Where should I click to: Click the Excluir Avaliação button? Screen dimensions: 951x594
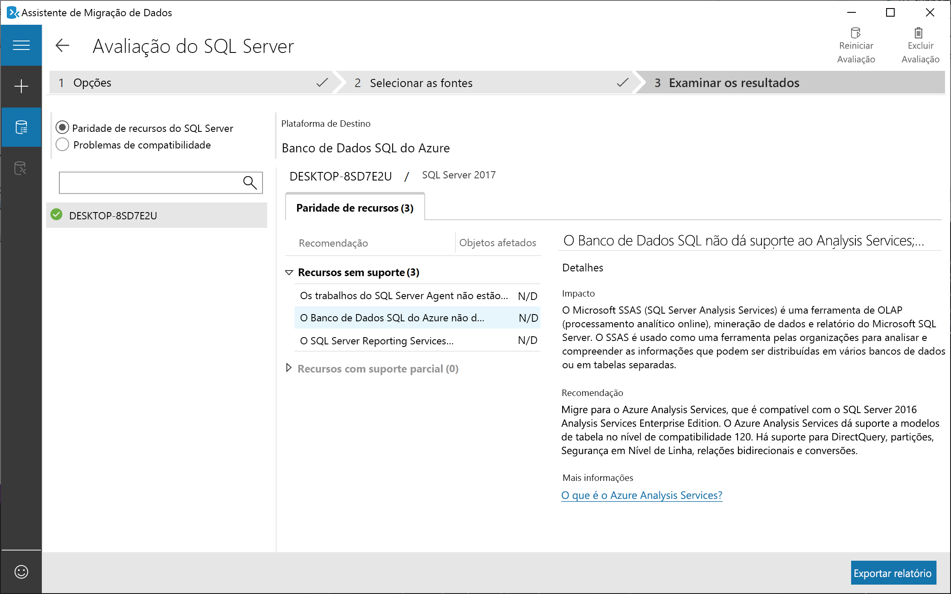coord(920,46)
